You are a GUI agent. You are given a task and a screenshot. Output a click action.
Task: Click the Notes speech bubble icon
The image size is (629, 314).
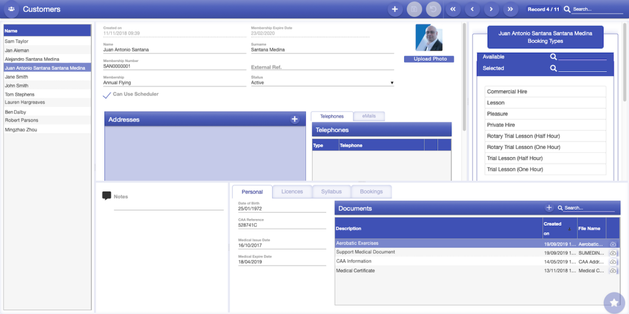(107, 196)
